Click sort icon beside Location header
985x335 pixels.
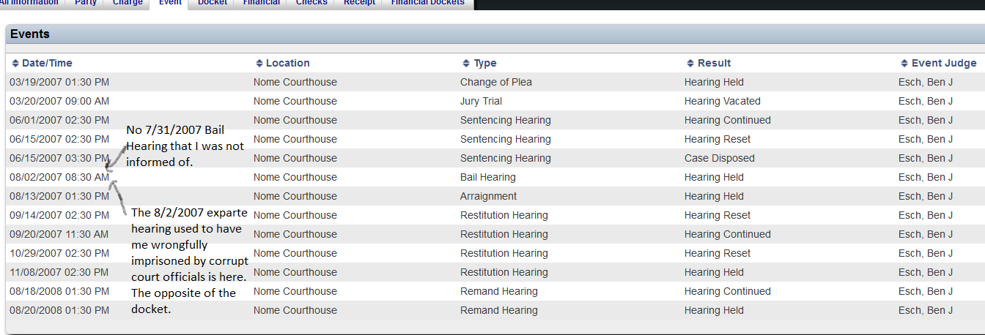click(259, 64)
